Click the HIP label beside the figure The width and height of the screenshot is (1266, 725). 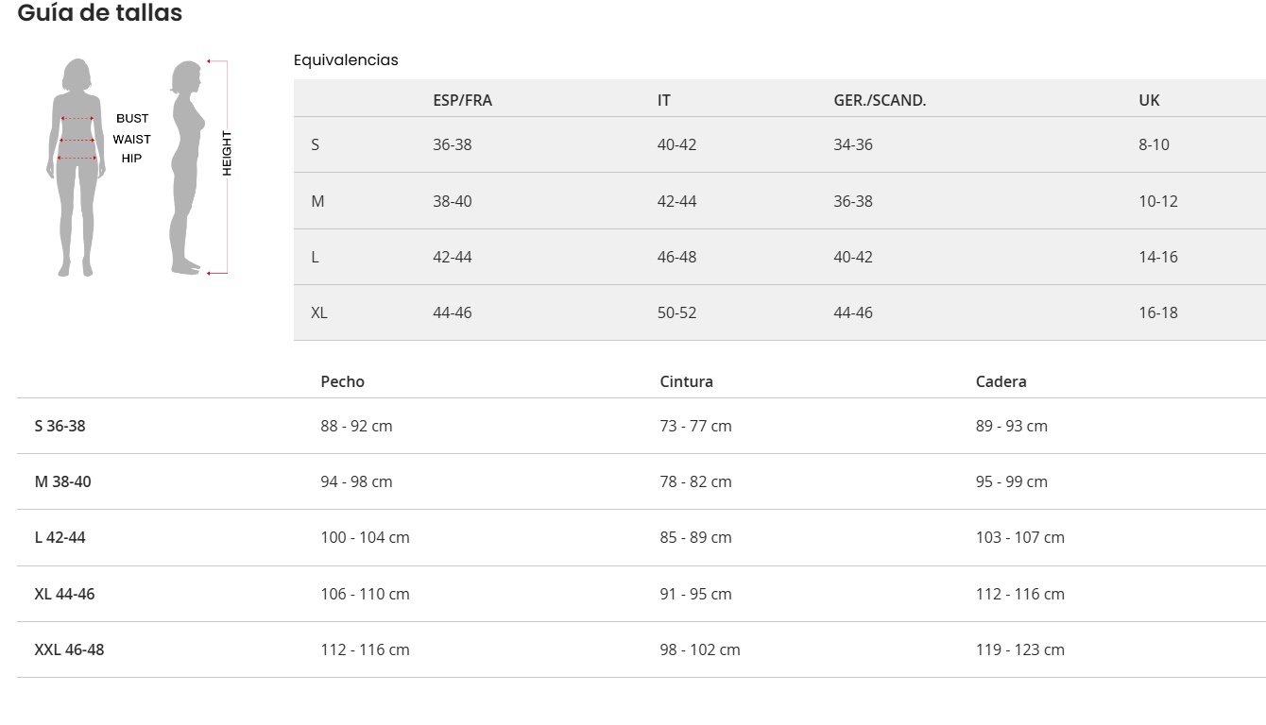[x=131, y=159]
